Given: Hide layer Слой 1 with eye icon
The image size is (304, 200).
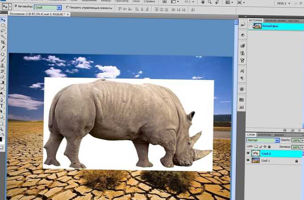Looking at the screenshot, I should click(248, 160).
